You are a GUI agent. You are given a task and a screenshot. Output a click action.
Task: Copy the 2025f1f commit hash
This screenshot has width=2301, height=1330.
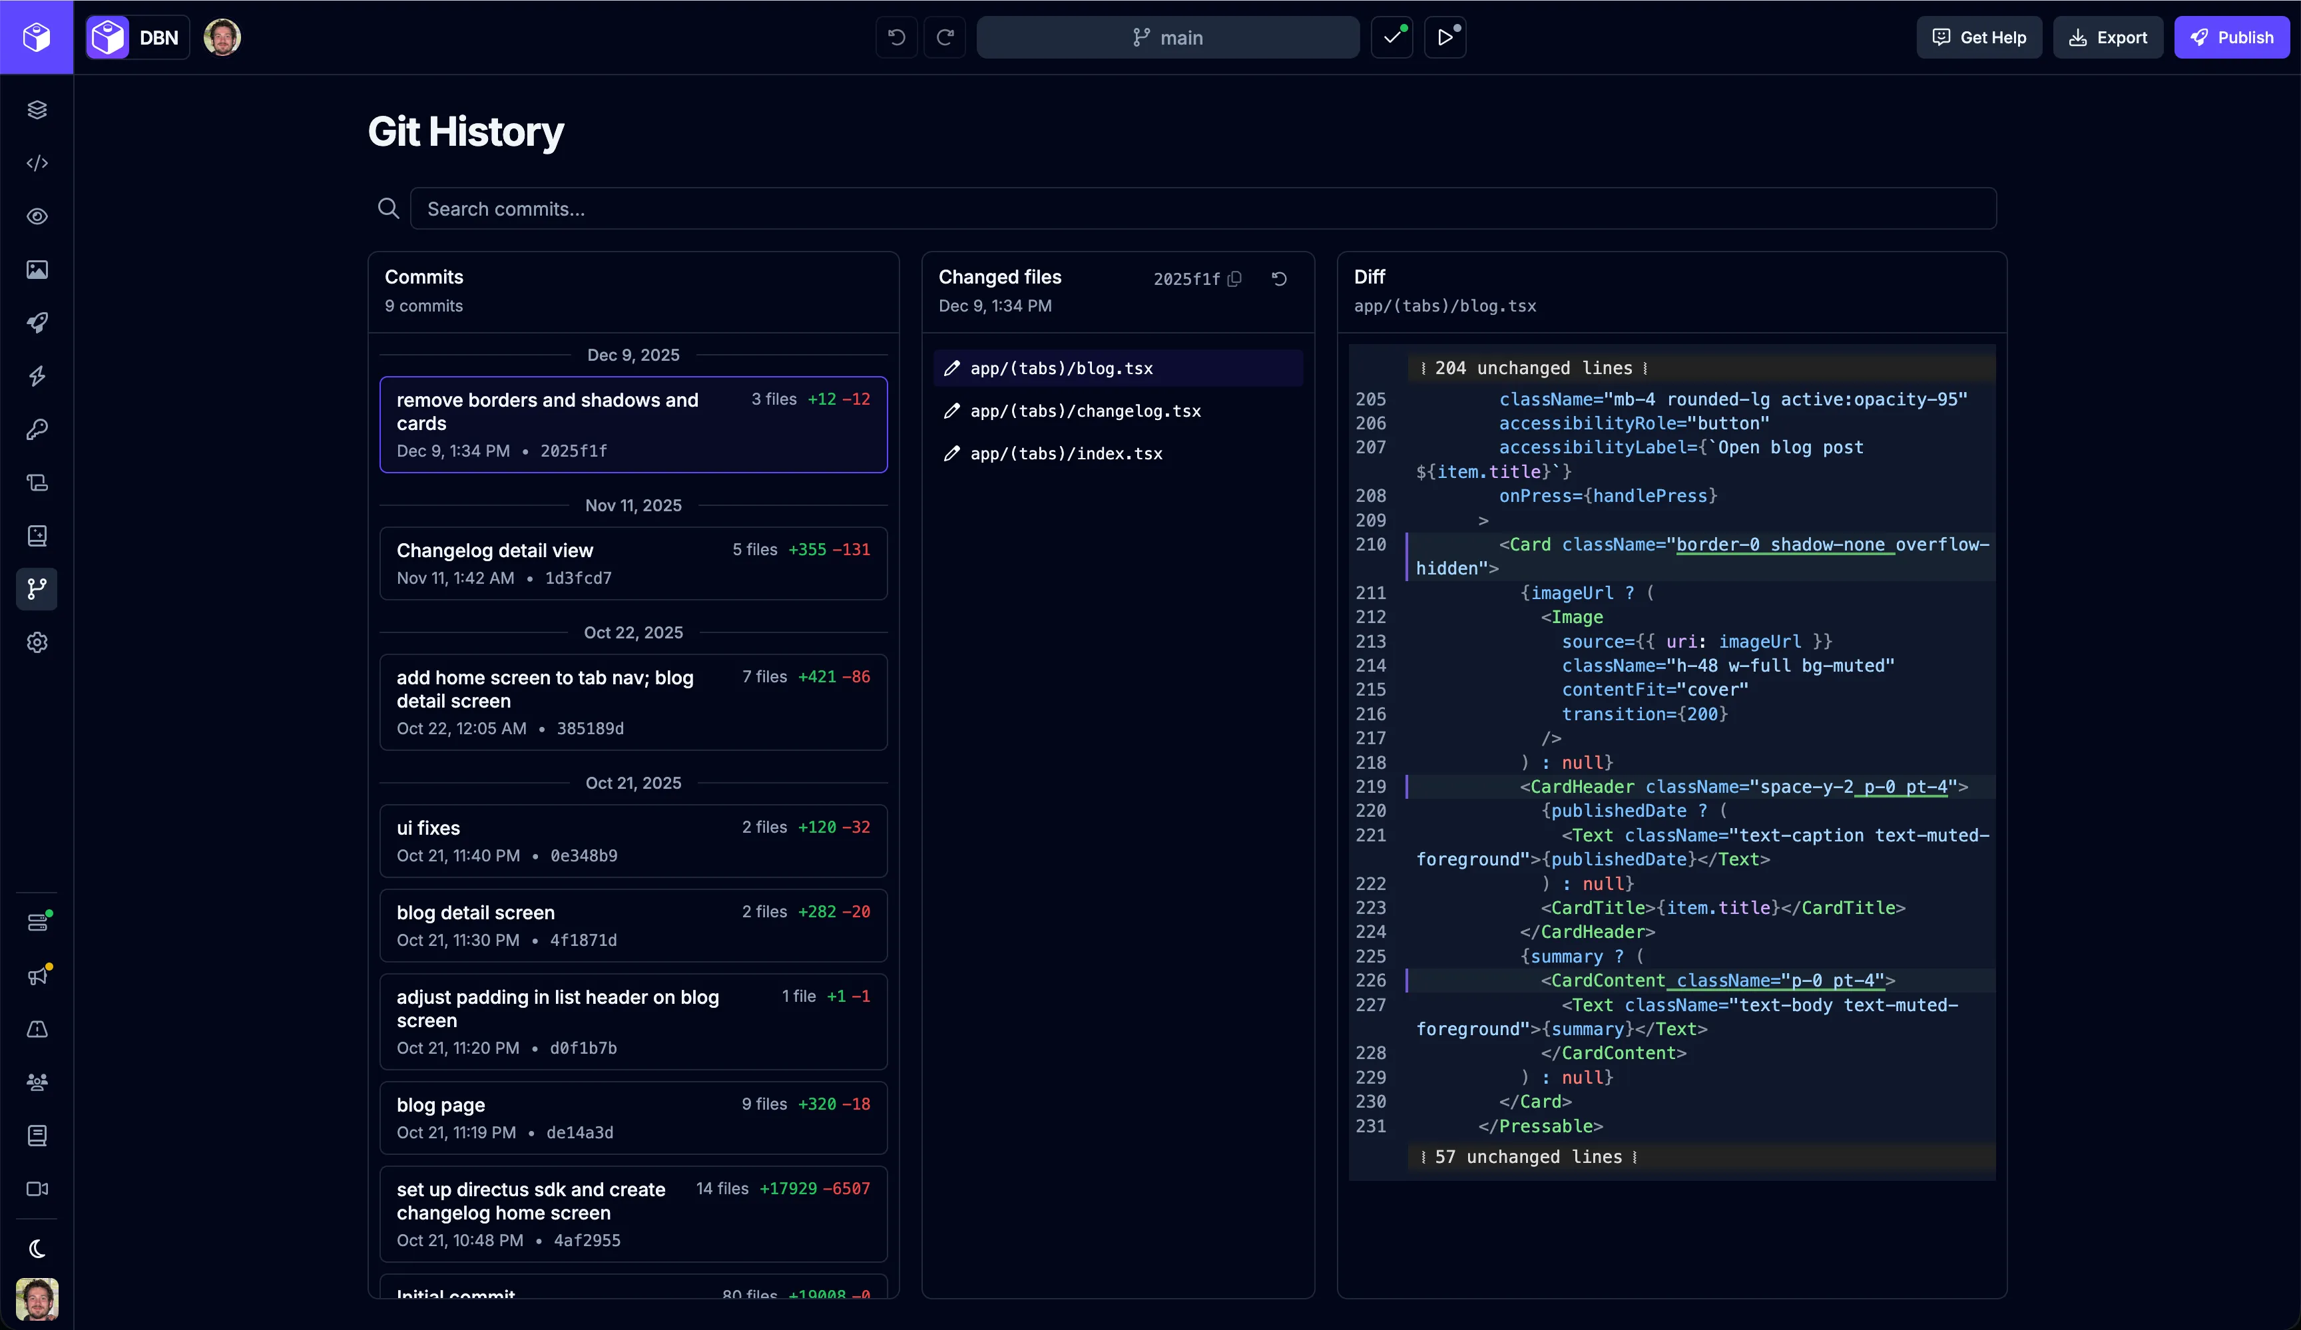click(x=1234, y=278)
